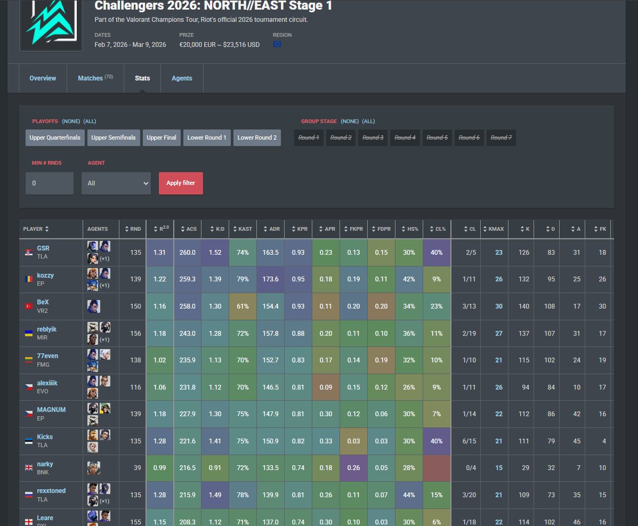Toggle the Upper Semifinals filter
The height and width of the screenshot is (526, 638).
pyautogui.click(x=114, y=137)
